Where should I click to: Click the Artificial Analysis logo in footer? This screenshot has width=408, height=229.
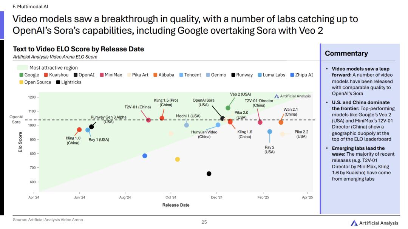[x=374, y=223]
